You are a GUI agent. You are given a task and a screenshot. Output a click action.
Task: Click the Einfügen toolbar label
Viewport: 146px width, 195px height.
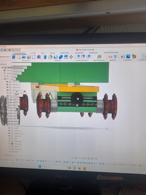[127, 60]
